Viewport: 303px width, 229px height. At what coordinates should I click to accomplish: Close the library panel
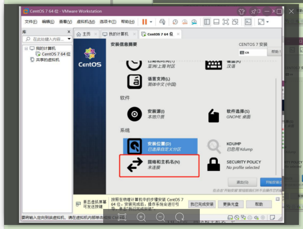[69, 31]
